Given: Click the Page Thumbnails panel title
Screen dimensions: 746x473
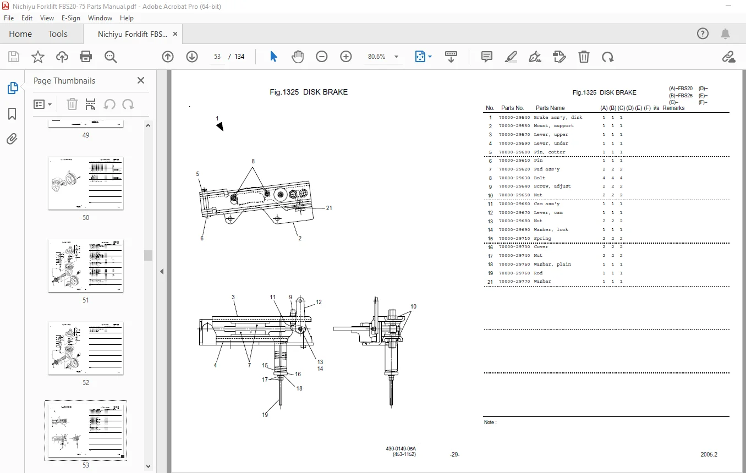Looking at the screenshot, I should (x=64, y=80).
